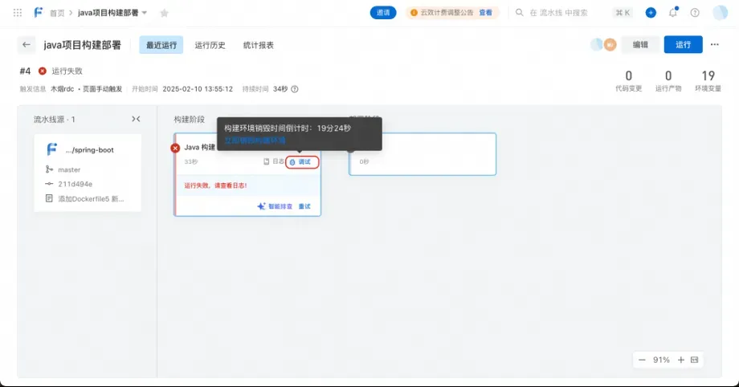Go to 首页 breadcrumb link
739x387 pixels.
click(57, 13)
